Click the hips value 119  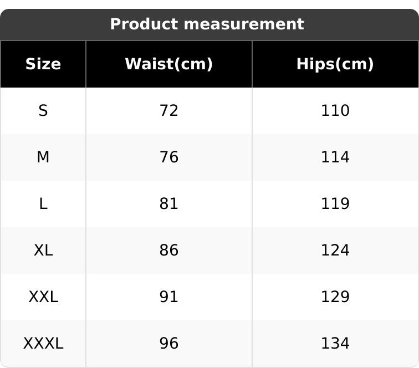click(335, 204)
